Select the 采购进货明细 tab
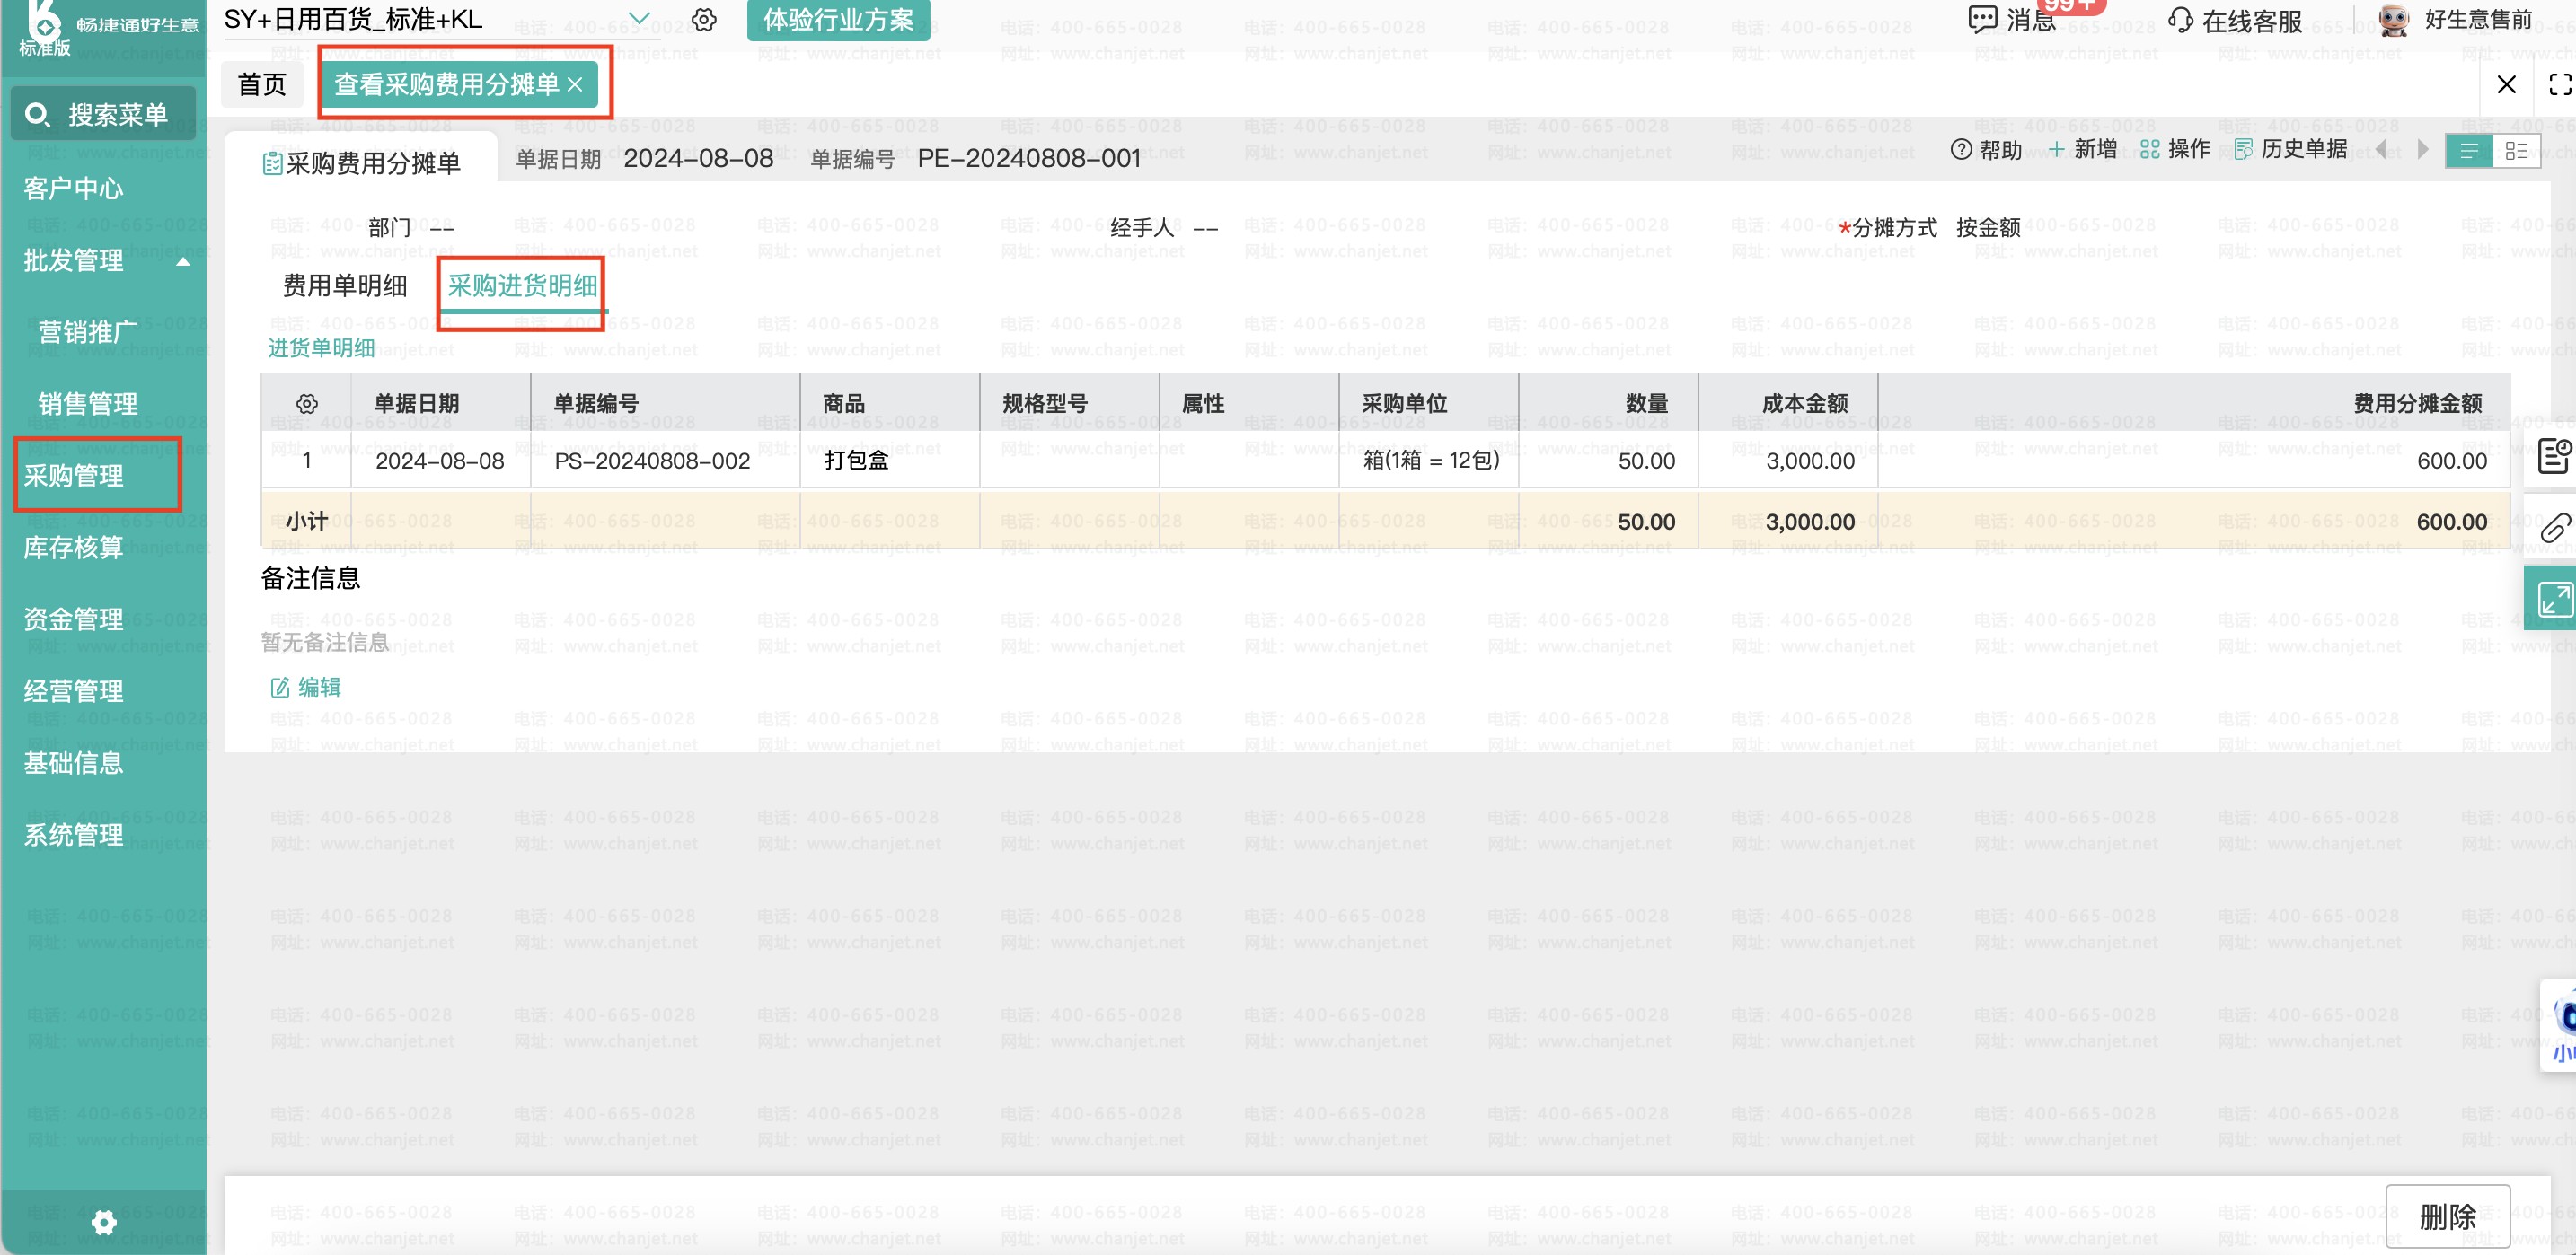 click(x=522, y=286)
